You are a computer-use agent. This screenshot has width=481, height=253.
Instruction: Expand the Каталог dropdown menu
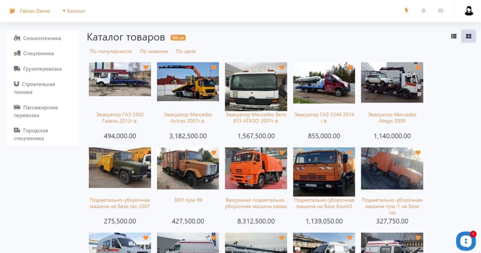click(x=74, y=11)
